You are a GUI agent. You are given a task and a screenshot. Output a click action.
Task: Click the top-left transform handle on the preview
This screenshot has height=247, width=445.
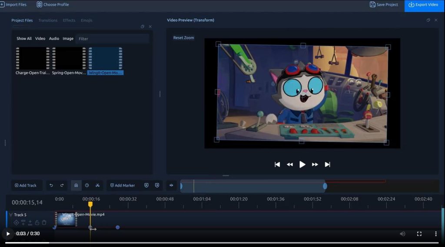[218, 44]
